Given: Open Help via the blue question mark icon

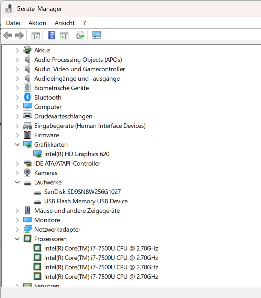Looking at the screenshot, I should click(52, 35).
